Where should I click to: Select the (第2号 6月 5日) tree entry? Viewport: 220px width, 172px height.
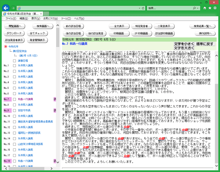pyautogui.click(x=28, y=56)
